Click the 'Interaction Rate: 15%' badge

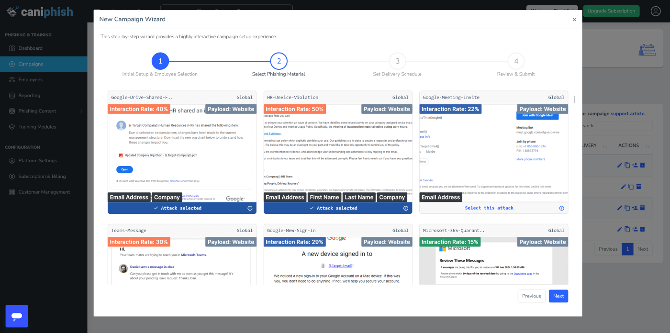450,242
